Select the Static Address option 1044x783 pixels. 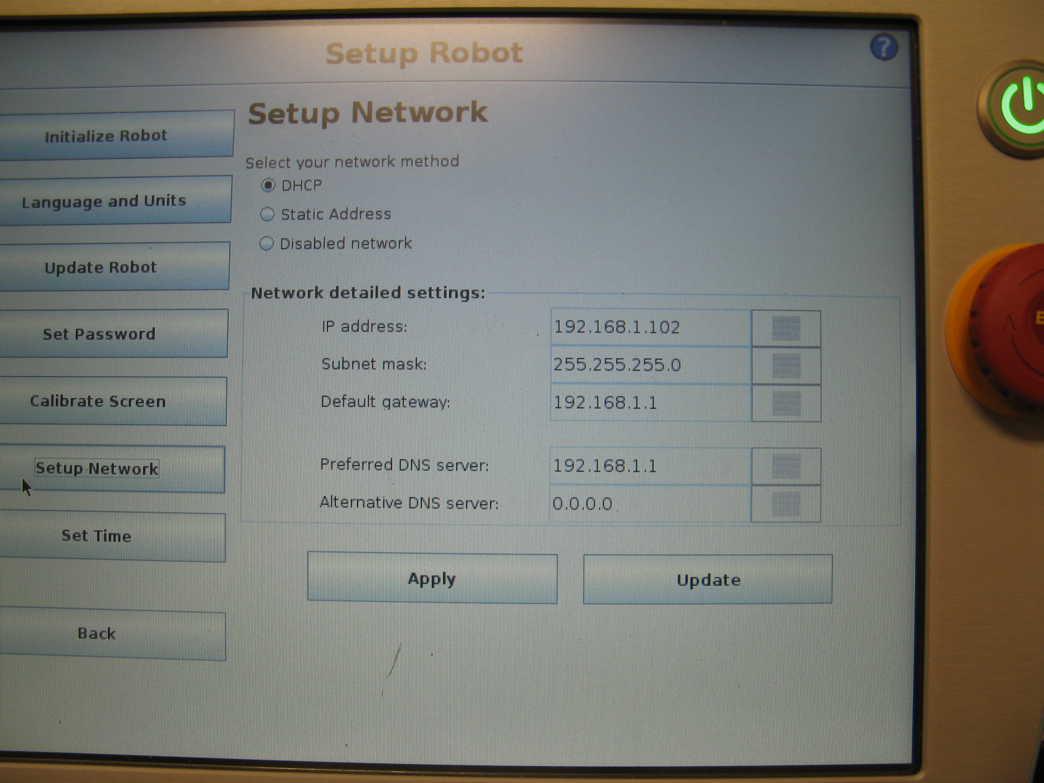268,214
